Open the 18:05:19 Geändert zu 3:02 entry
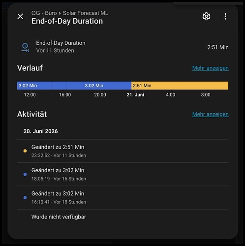The image size is (245, 246). (x=122, y=174)
